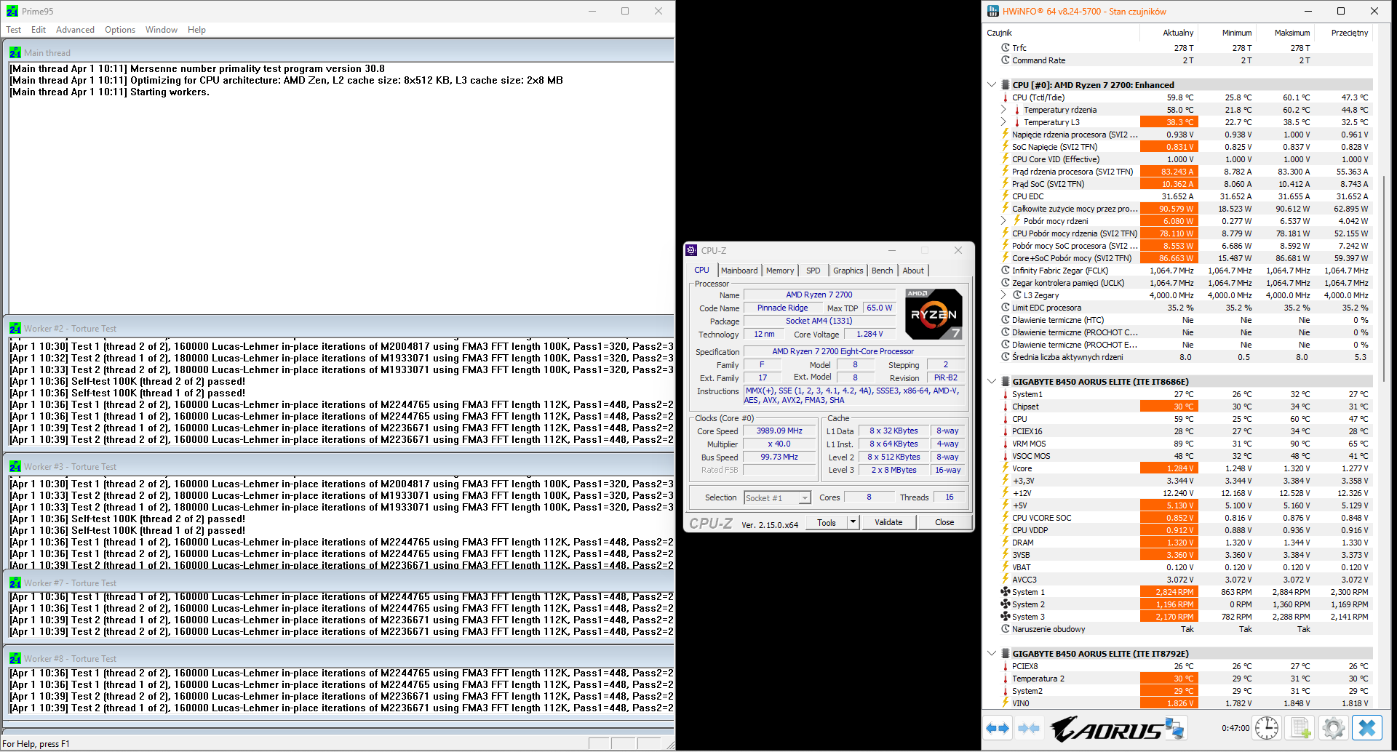Image resolution: width=1397 pixels, height=752 pixels.
Task: Click the Validate button in CPU-Z
Action: pyautogui.click(x=888, y=522)
